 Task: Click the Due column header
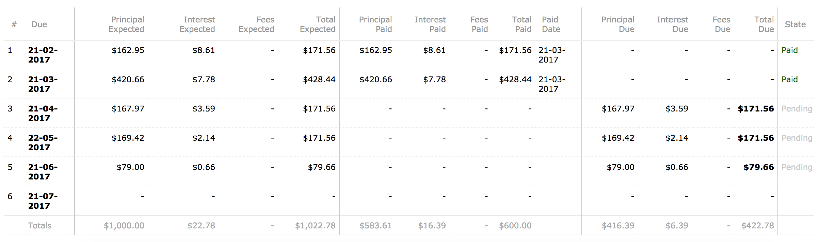(x=39, y=24)
